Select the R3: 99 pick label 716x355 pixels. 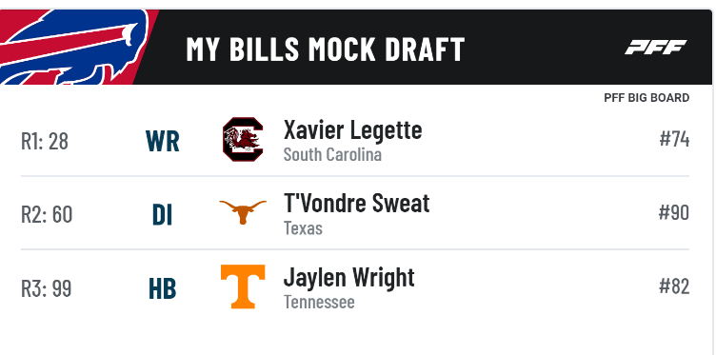point(46,288)
